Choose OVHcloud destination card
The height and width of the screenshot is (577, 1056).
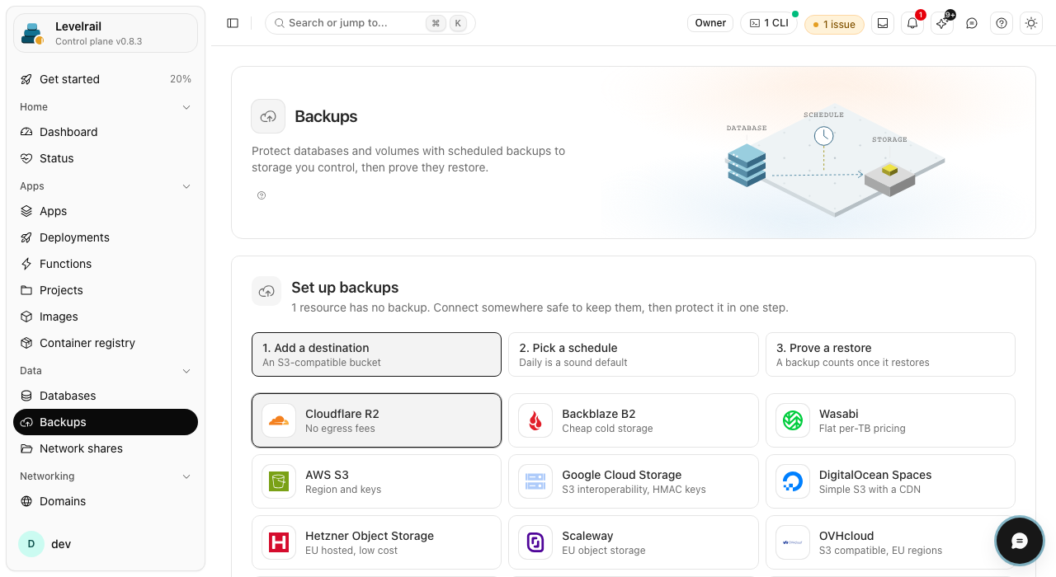point(890,542)
